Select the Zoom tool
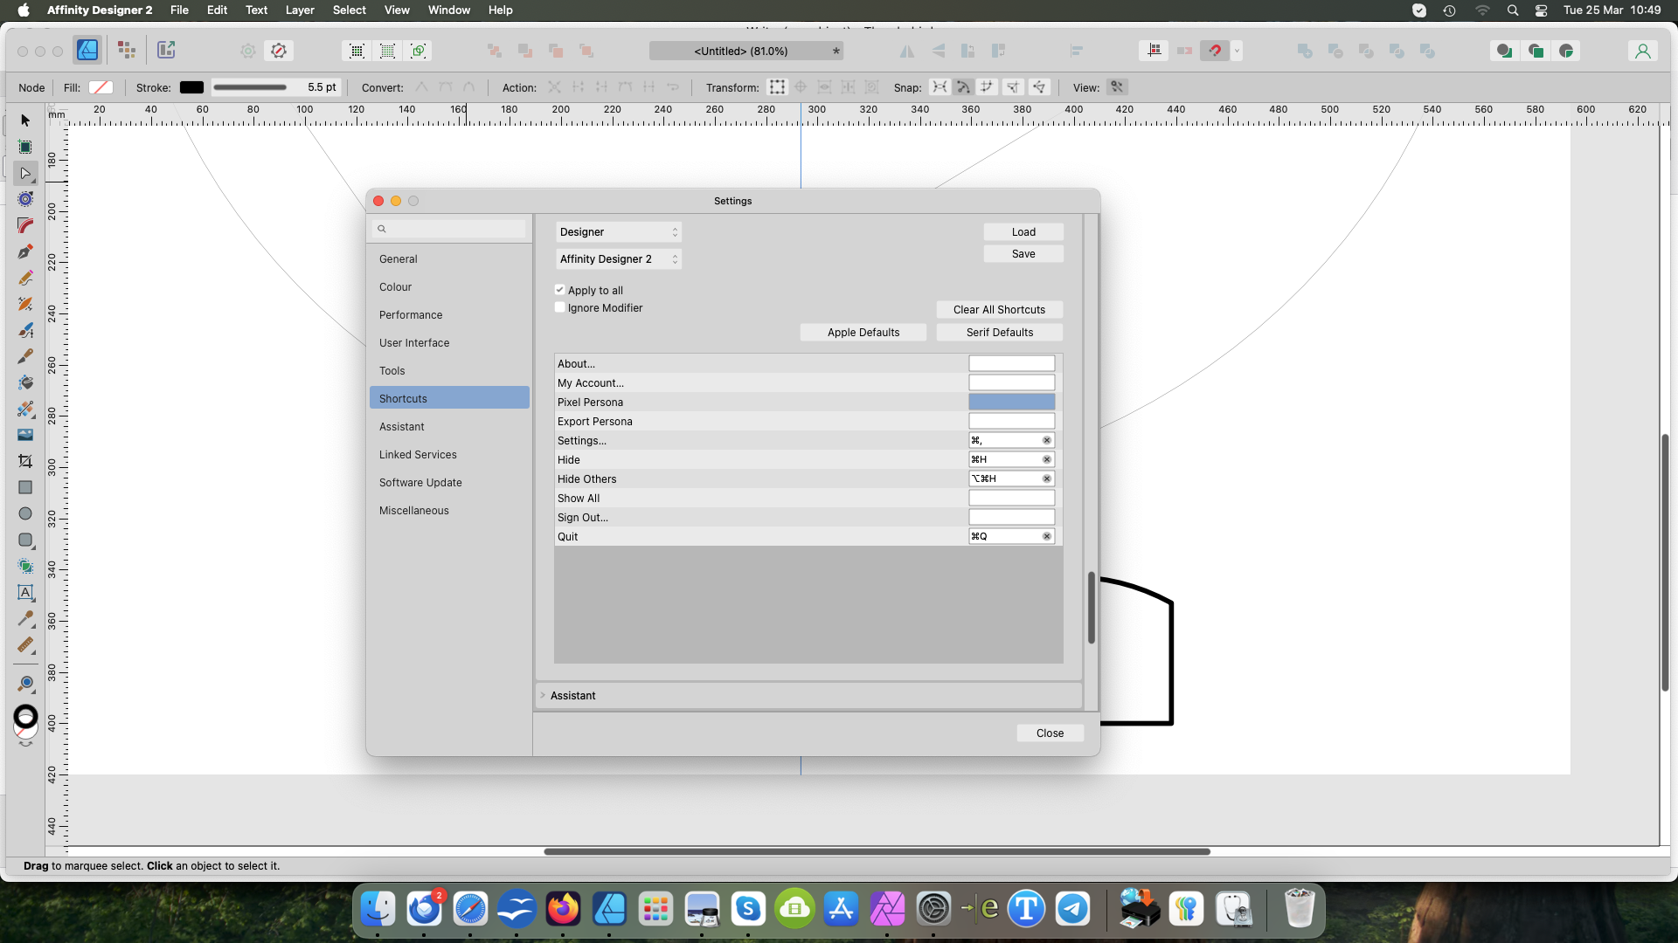 point(25,684)
